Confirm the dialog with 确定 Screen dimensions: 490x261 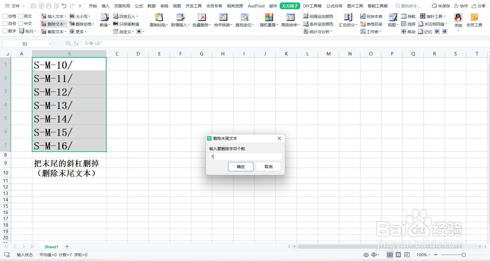pyautogui.click(x=241, y=167)
